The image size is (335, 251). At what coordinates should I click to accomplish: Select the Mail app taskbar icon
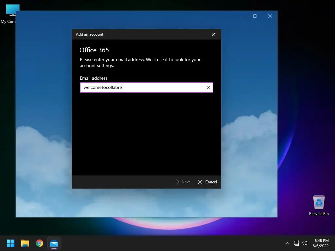pyautogui.click(x=54, y=243)
